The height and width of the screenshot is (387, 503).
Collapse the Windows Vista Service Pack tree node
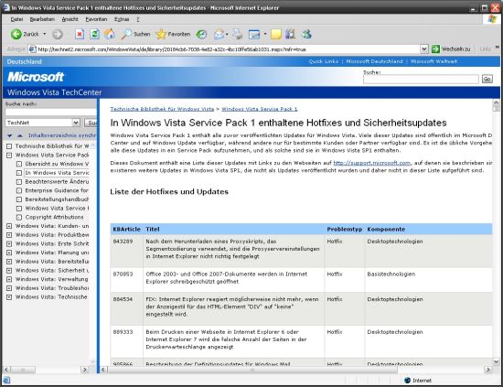click(9, 156)
